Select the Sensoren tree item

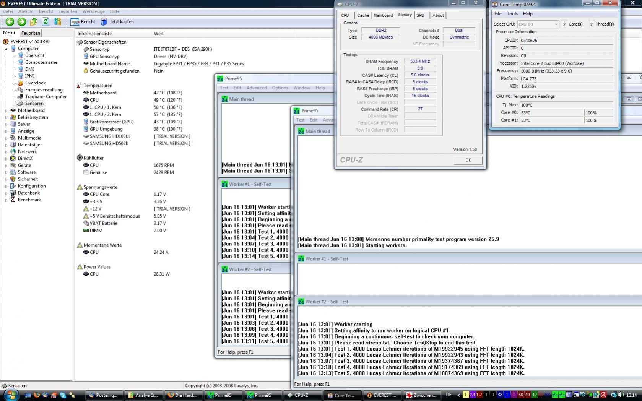[34, 104]
